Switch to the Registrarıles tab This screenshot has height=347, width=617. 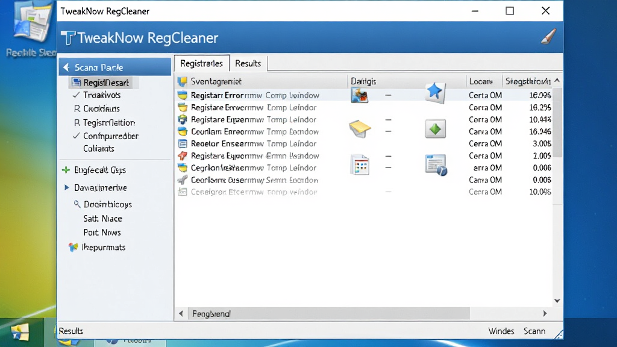point(202,63)
